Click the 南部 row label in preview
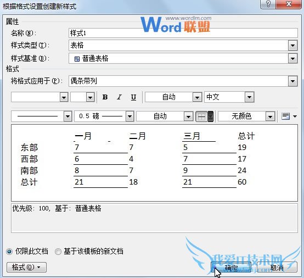Image resolution: width=304 pixels, height=278 pixels. pyautogui.click(x=29, y=171)
